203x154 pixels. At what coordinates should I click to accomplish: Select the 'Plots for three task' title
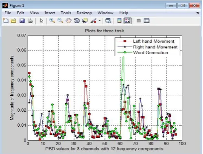[x=105, y=31]
